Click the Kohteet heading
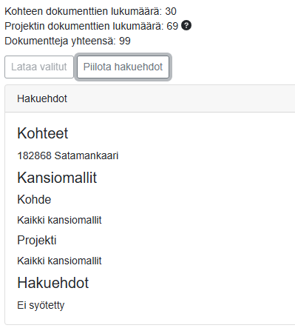Screen dimensions: 295x328 point(42,133)
